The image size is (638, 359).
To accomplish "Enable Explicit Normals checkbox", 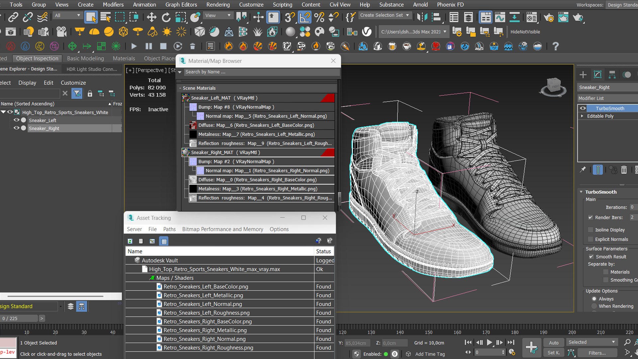I will [590, 239].
